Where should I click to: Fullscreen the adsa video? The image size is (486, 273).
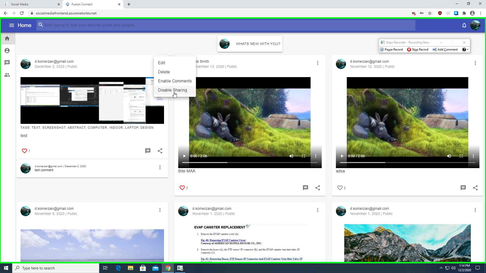coord(461,156)
